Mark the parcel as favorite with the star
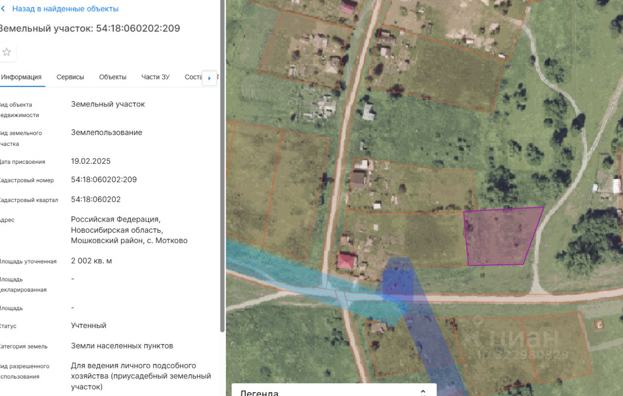The image size is (623, 396). [x=6, y=52]
